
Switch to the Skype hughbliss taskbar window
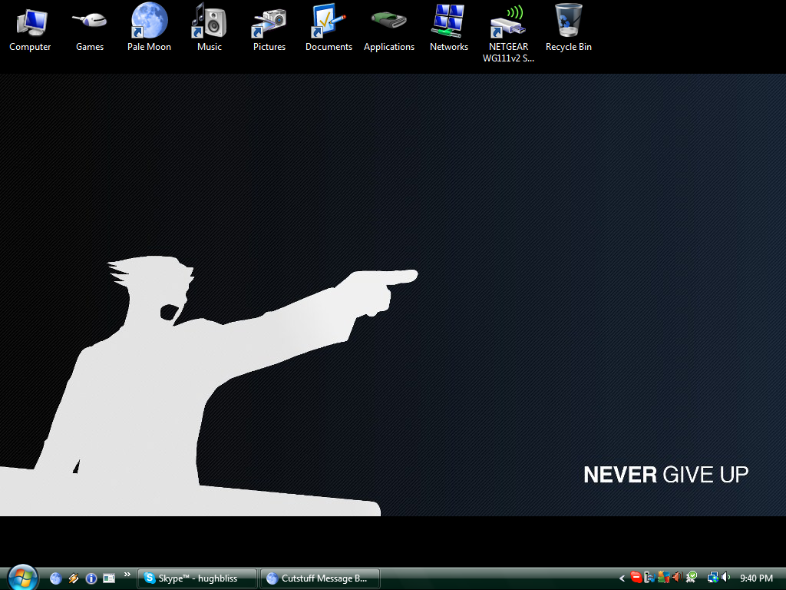[197, 578]
